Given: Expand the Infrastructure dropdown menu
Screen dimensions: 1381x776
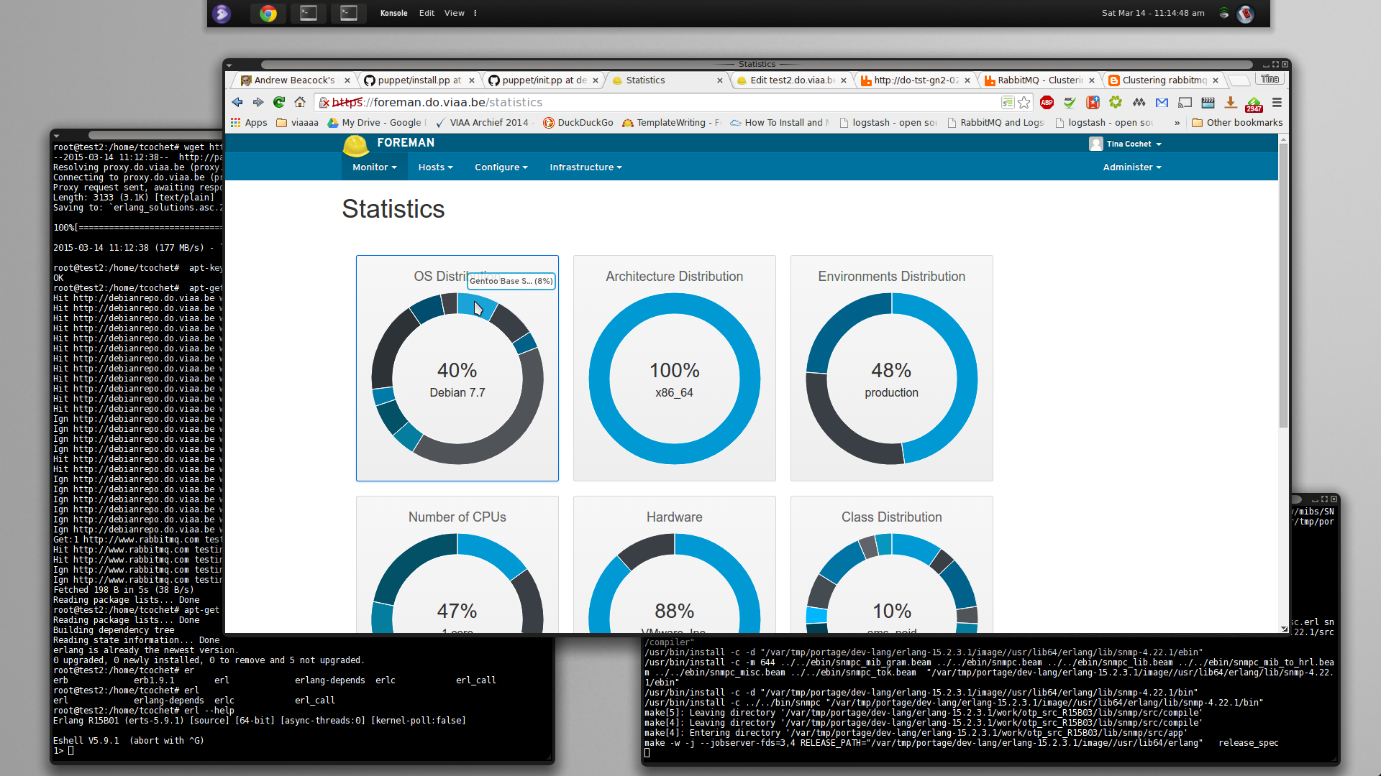Looking at the screenshot, I should click(585, 167).
